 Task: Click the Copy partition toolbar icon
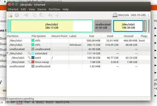pos(34,15)
